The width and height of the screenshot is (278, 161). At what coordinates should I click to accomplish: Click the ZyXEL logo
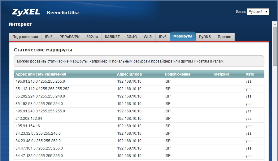tap(26, 12)
